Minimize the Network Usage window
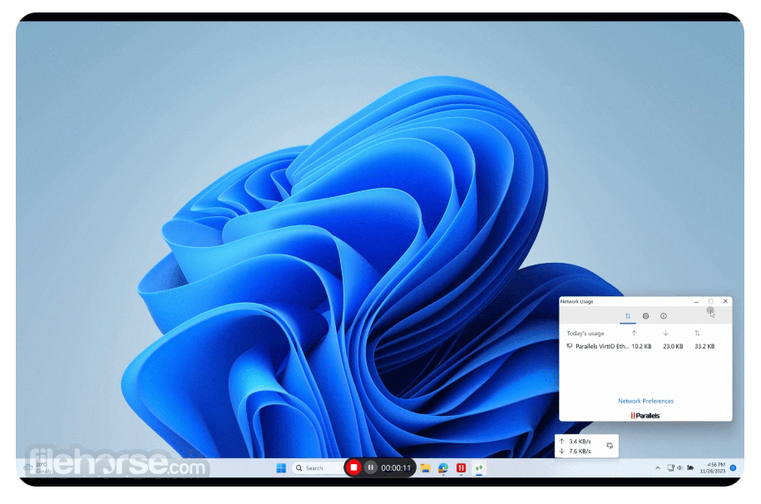This screenshot has height=504, width=761. (x=696, y=302)
